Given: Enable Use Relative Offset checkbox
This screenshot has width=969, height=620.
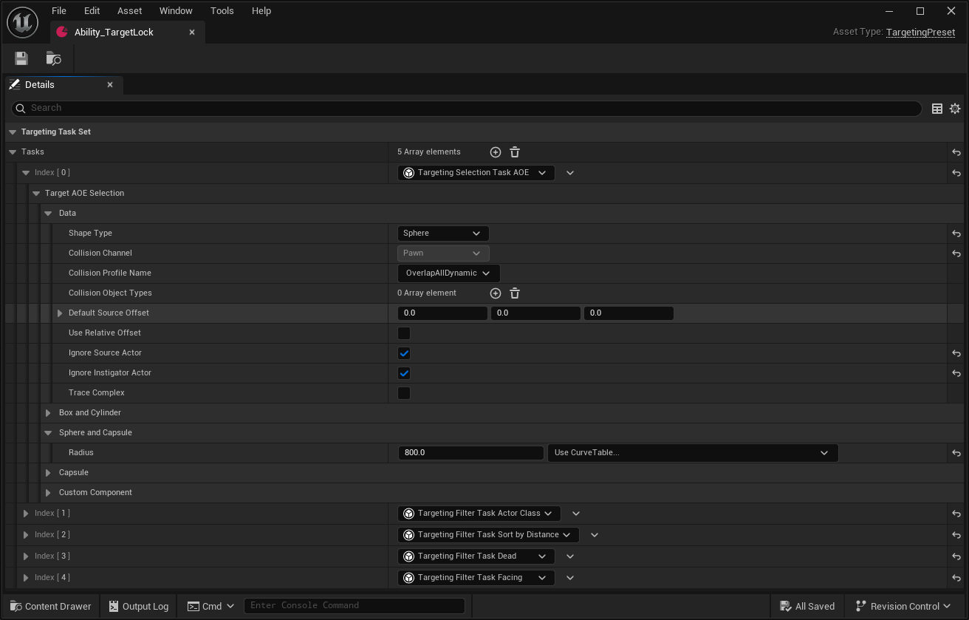Looking at the screenshot, I should tap(404, 333).
